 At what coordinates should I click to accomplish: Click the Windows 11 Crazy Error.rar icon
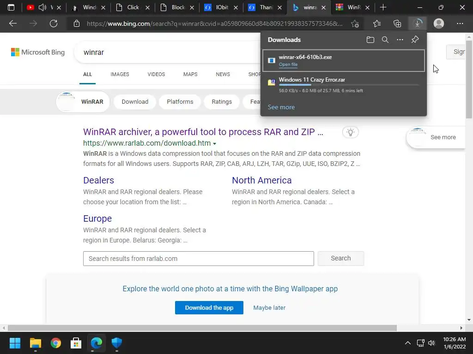[x=272, y=82]
